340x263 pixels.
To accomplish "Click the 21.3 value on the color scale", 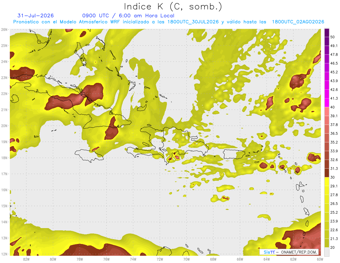I will tap(334, 239).
